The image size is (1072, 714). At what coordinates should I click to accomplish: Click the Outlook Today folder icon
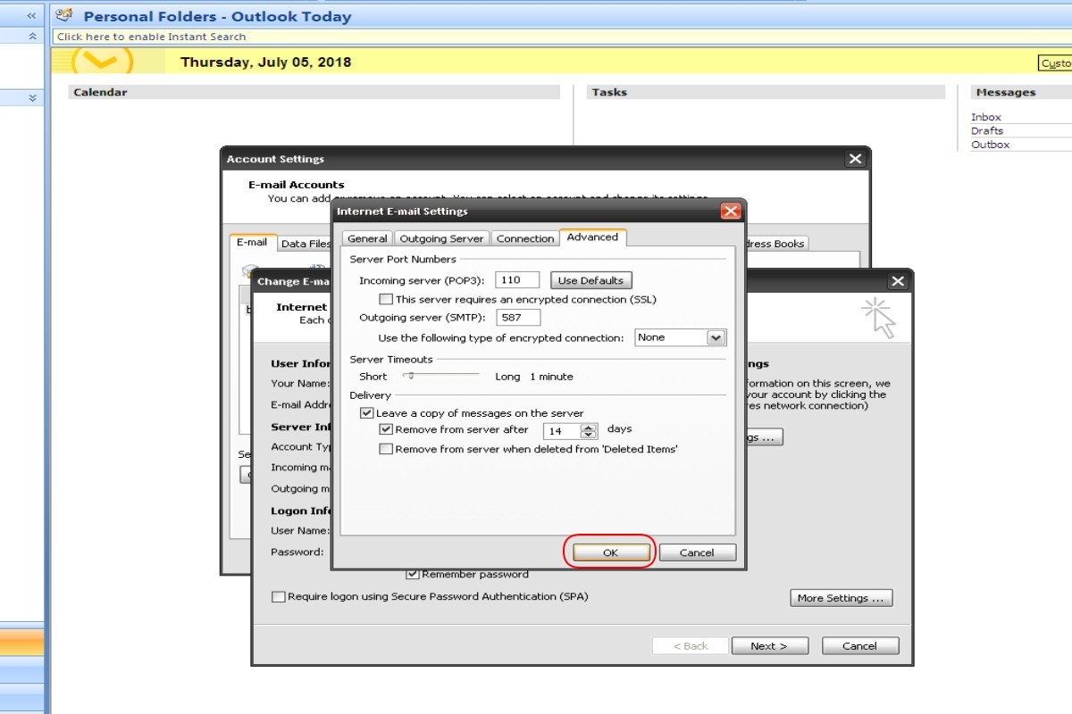pyautogui.click(x=64, y=15)
